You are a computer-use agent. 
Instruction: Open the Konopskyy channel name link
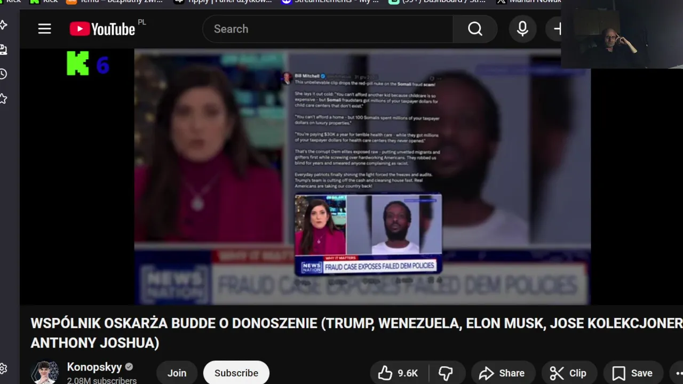tap(94, 367)
